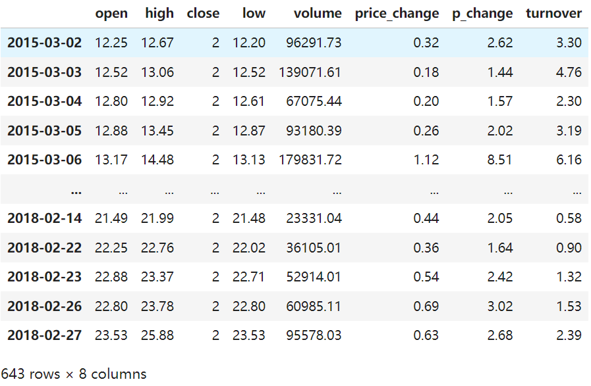Click the open column header
This screenshot has height=386, width=591.
[111, 13]
